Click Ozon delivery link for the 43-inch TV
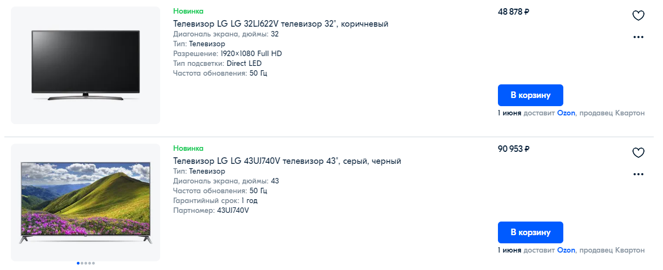 pos(566,250)
